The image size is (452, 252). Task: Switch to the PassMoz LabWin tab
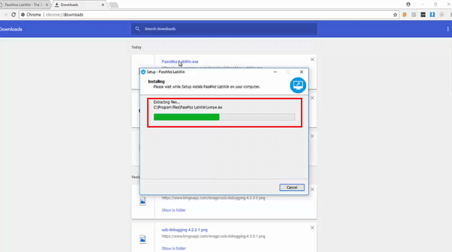[x=23, y=5]
